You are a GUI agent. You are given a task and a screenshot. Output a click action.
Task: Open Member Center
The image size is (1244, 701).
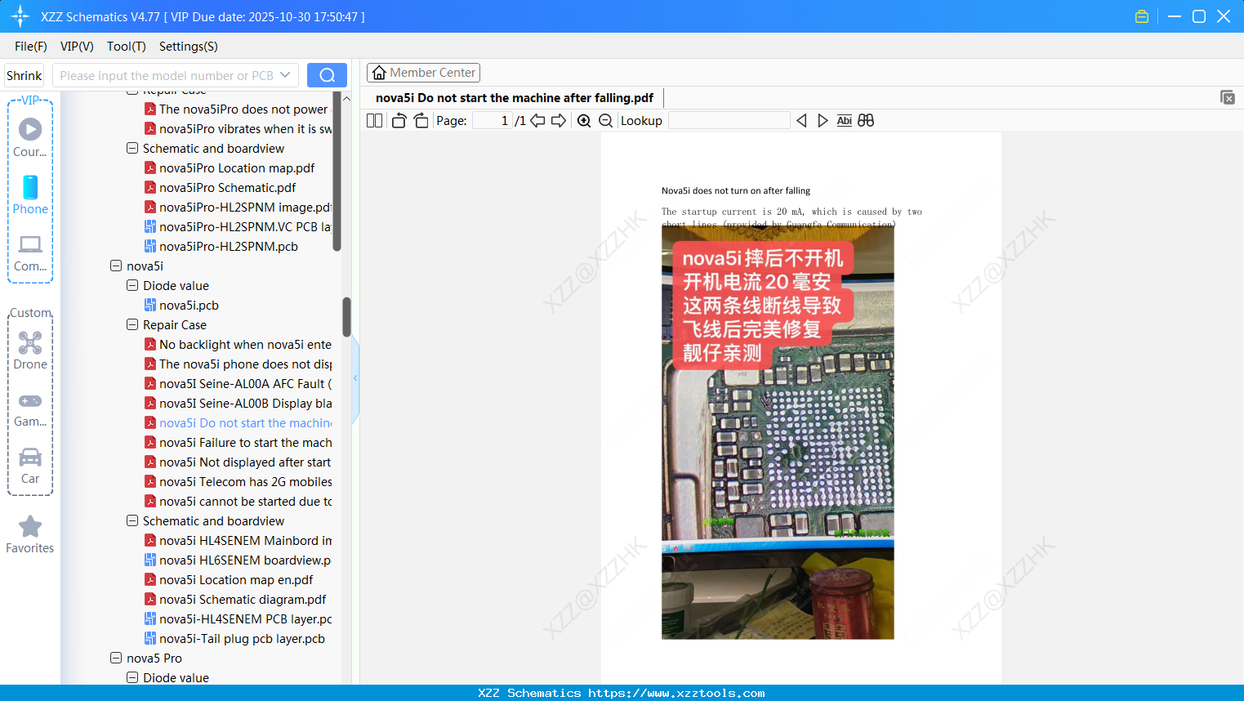click(423, 73)
